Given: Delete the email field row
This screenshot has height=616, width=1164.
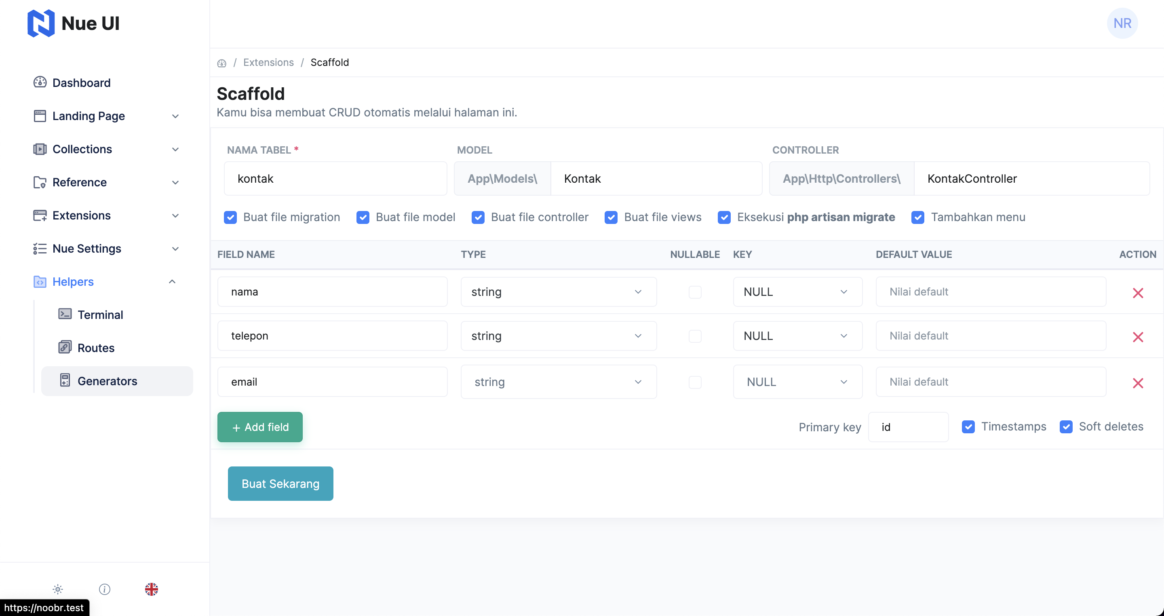Looking at the screenshot, I should [1138, 383].
